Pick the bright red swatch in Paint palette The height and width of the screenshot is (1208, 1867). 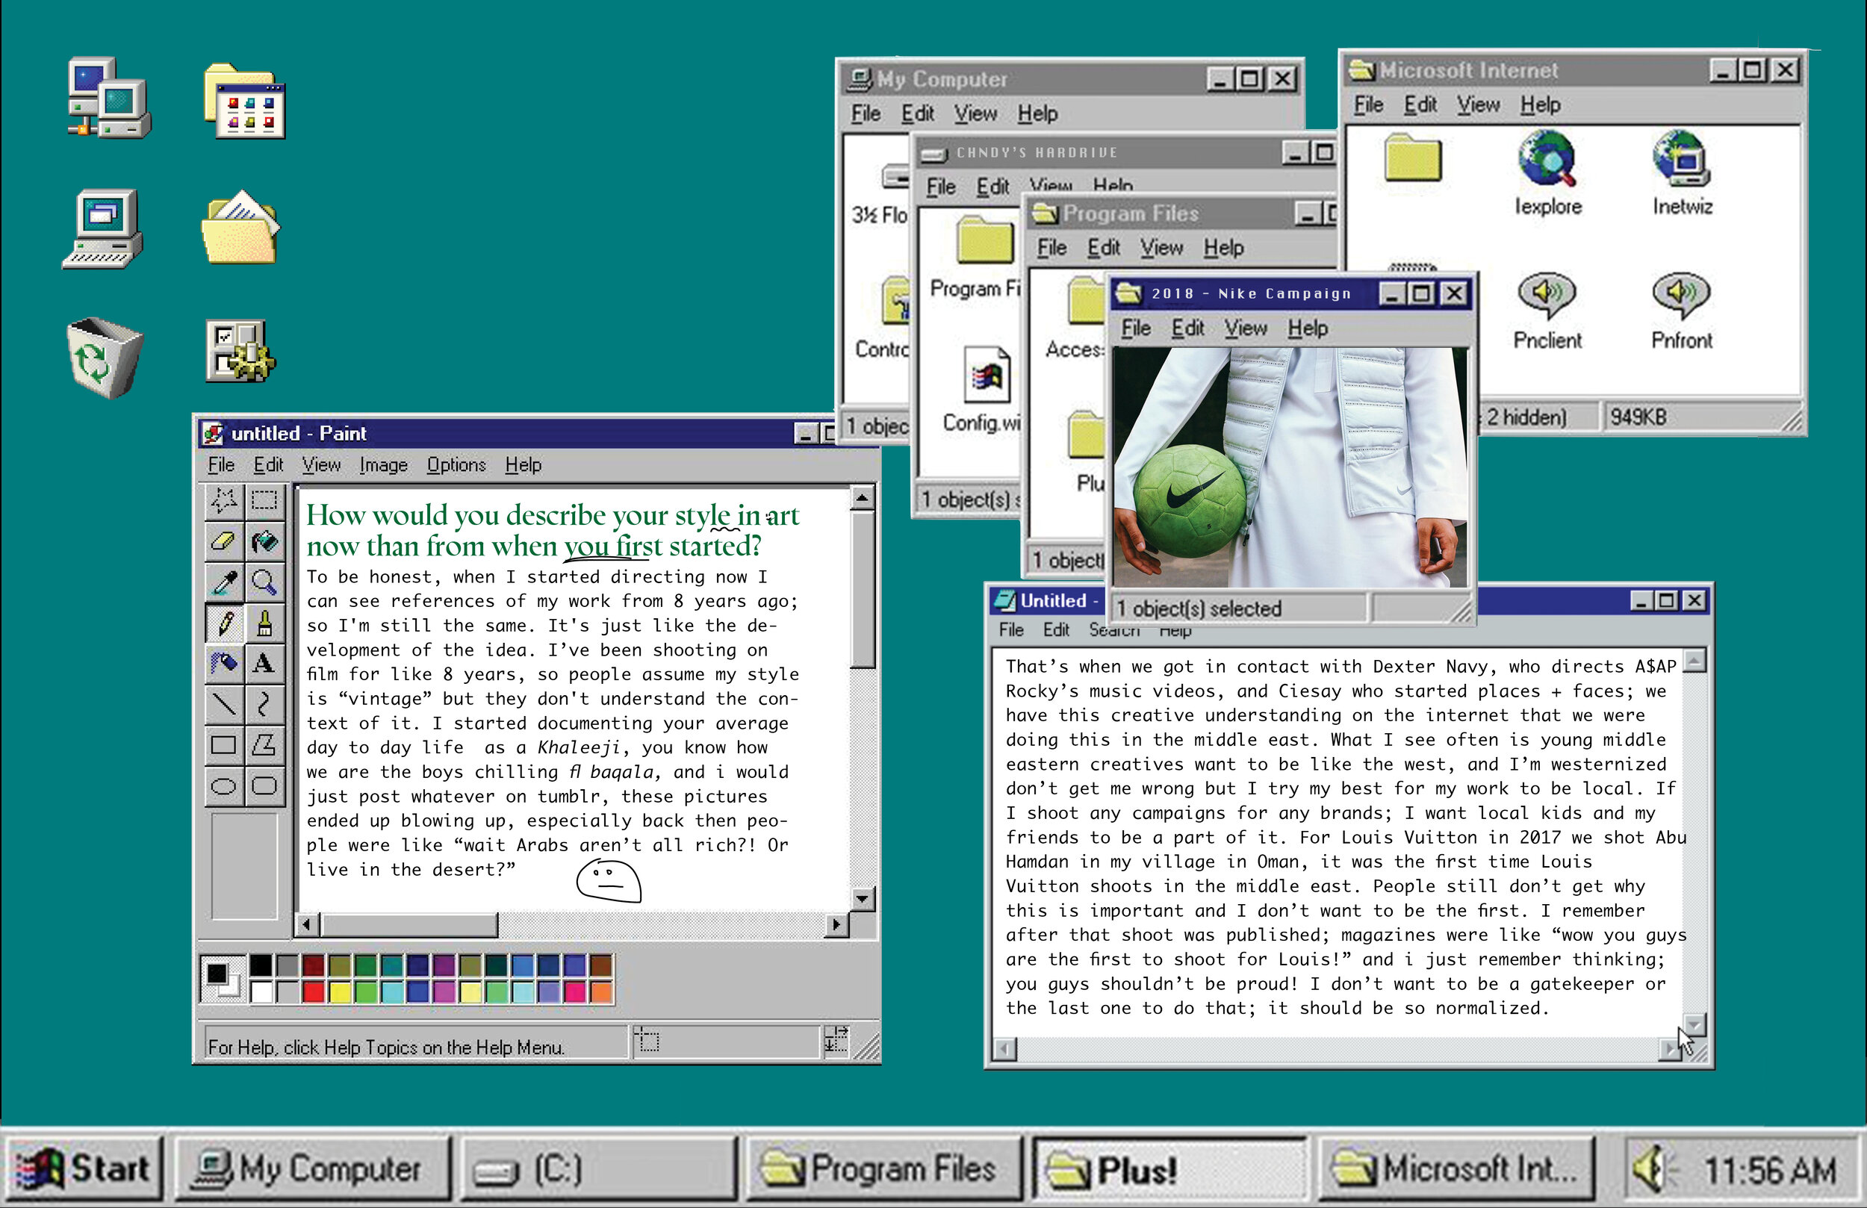click(x=313, y=992)
